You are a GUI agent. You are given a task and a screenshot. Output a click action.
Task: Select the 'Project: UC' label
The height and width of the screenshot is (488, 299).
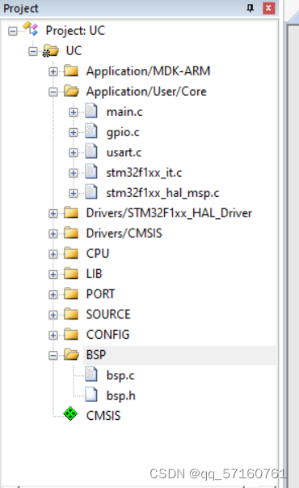click(x=75, y=31)
